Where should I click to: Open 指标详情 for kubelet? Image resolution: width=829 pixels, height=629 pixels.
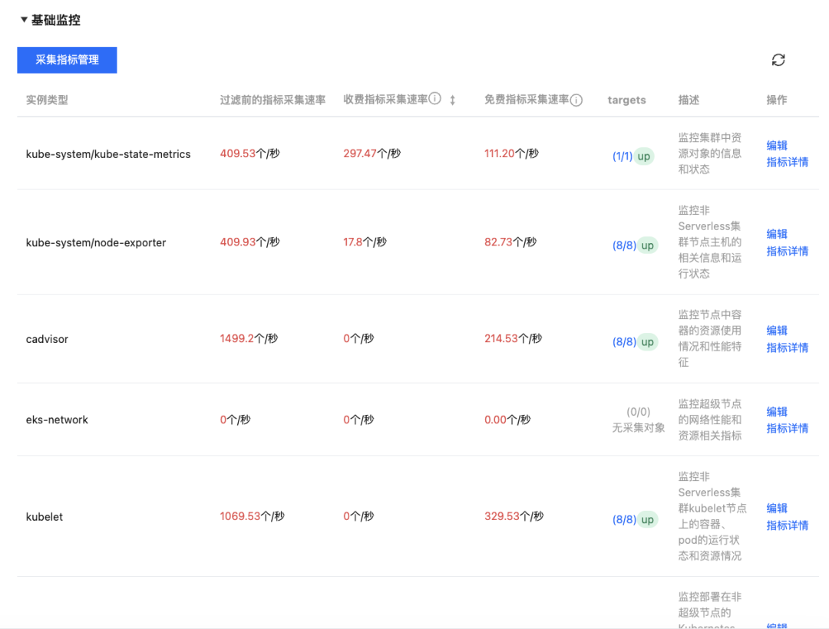tap(788, 525)
